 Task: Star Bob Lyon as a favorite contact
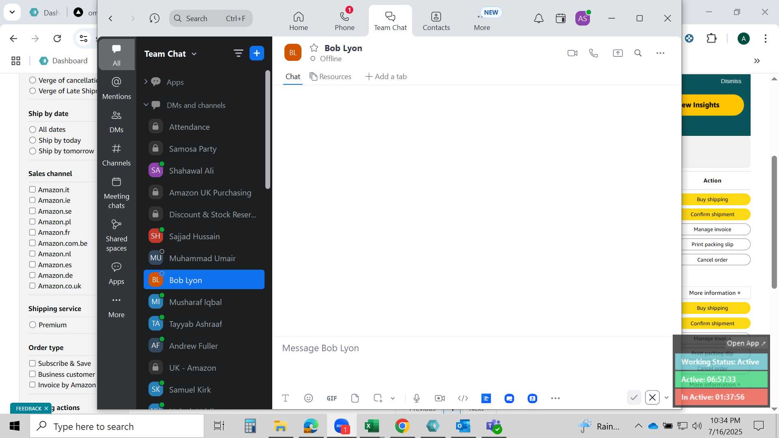(x=314, y=48)
